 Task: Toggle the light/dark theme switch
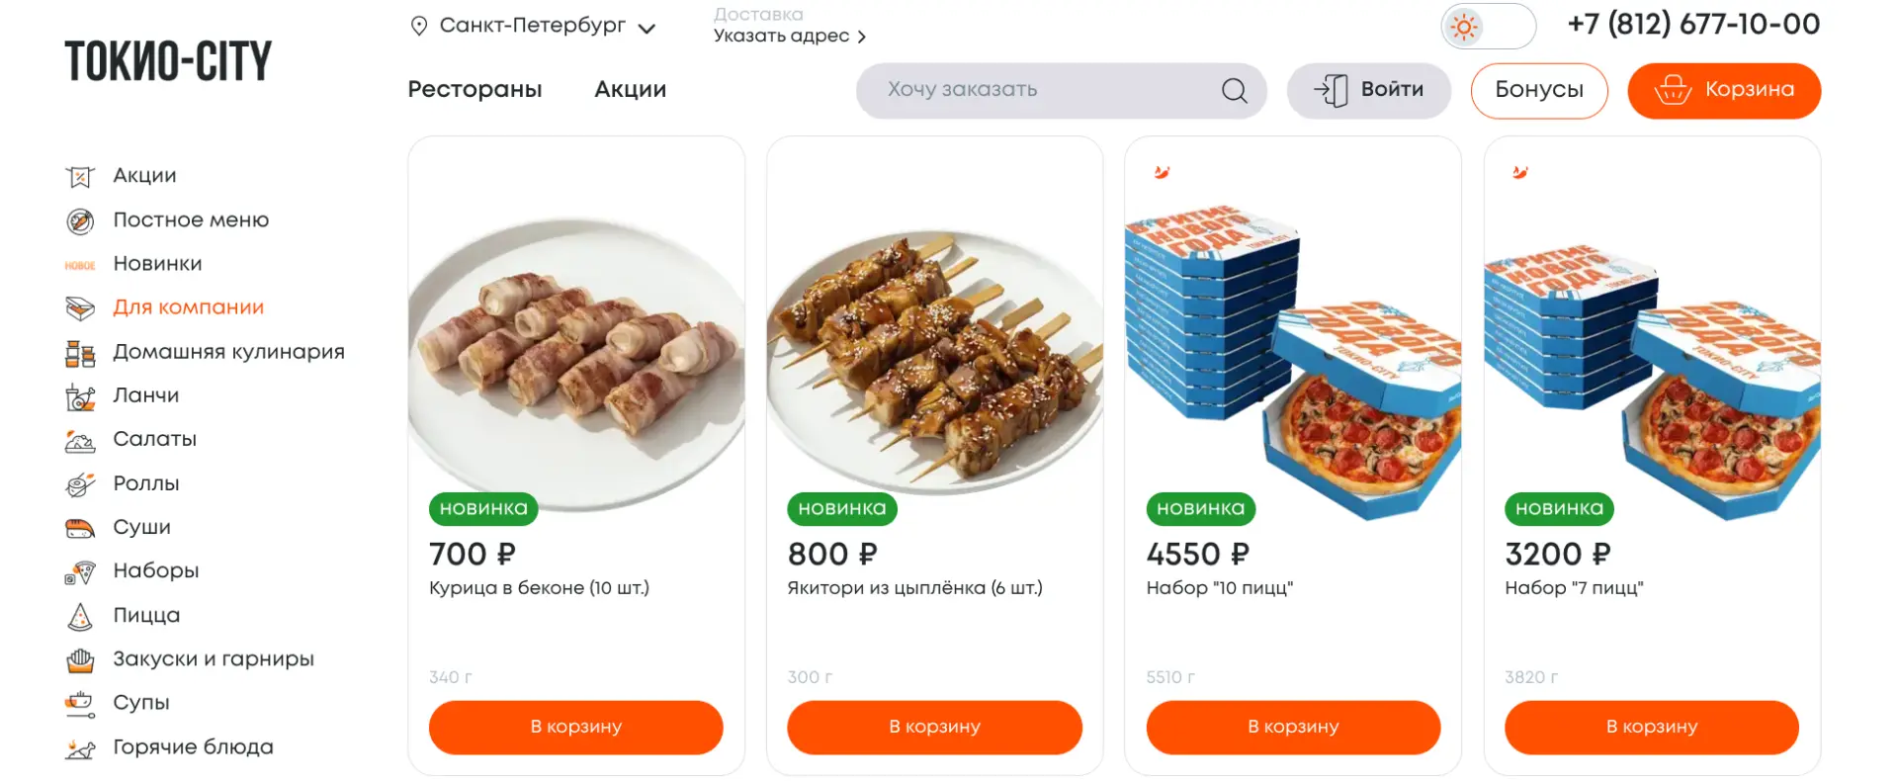coord(1488,27)
